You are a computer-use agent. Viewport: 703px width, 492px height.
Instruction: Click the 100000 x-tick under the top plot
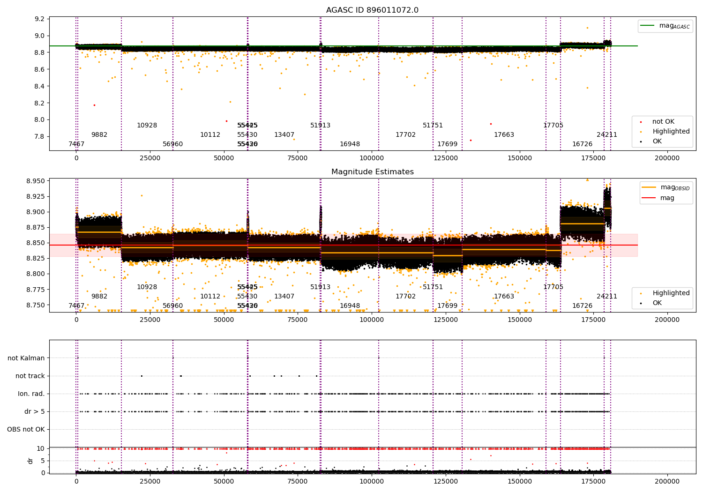(x=372, y=158)
